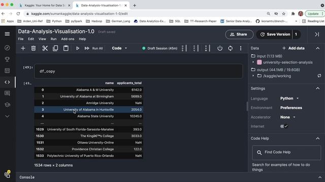Viewport: 325px width, 182px height.
Task: Open active events icon at bottom left
Action: [8, 174]
